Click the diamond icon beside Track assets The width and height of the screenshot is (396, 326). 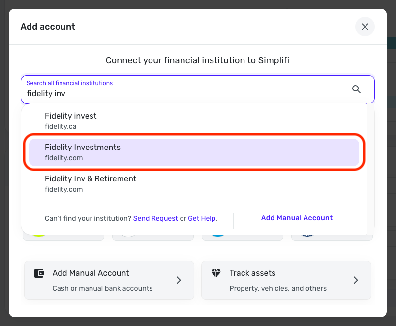pyautogui.click(x=216, y=273)
